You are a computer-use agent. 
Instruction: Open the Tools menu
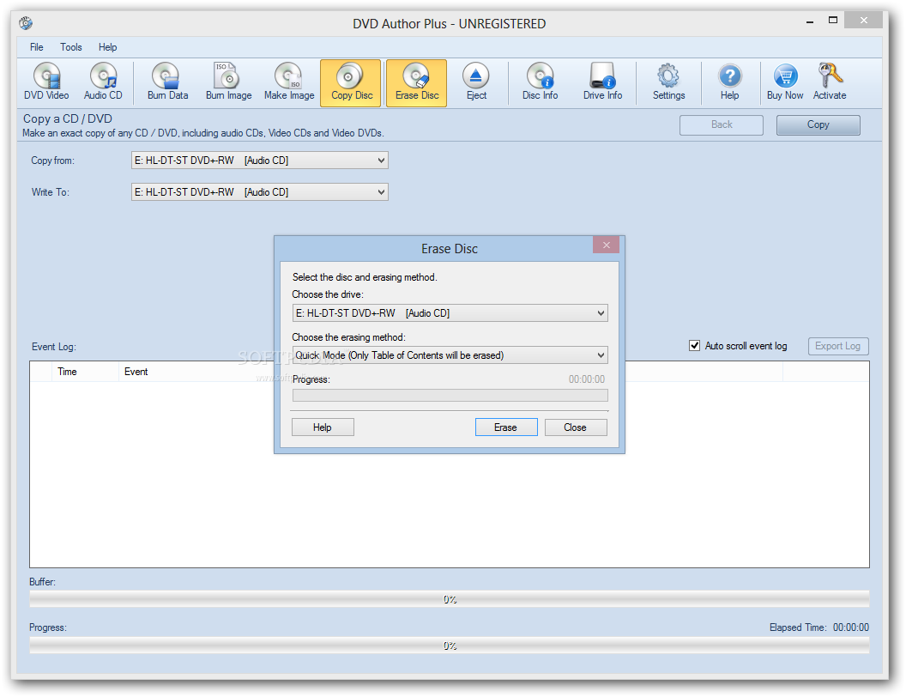point(71,47)
